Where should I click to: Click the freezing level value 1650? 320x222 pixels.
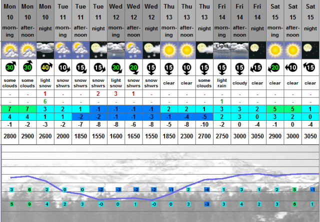pos(133,136)
